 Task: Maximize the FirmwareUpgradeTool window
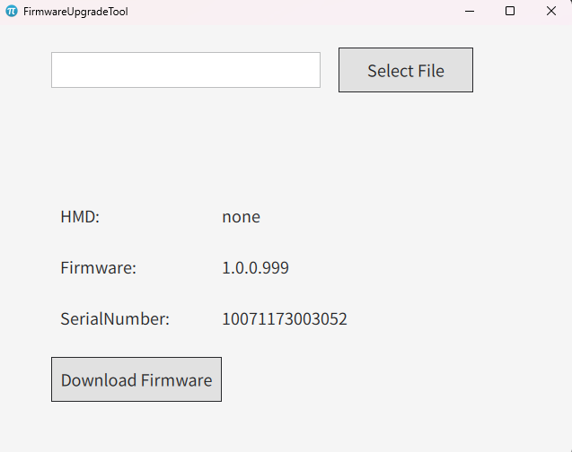[510, 12]
